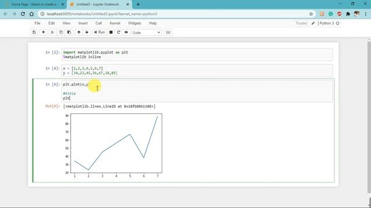Open the Kernel menu
This screenshot has height=208, width=371.
(115, 23)
